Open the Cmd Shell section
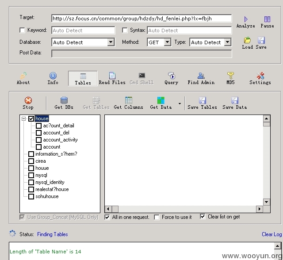 tap(141, 79)
